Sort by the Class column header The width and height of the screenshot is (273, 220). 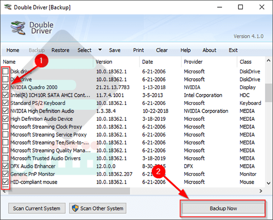(x=251, y=62)
